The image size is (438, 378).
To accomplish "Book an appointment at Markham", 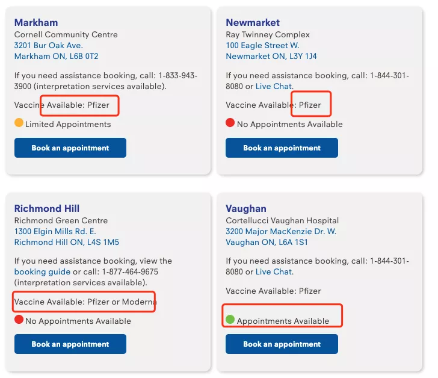I will tap(70, 148).
